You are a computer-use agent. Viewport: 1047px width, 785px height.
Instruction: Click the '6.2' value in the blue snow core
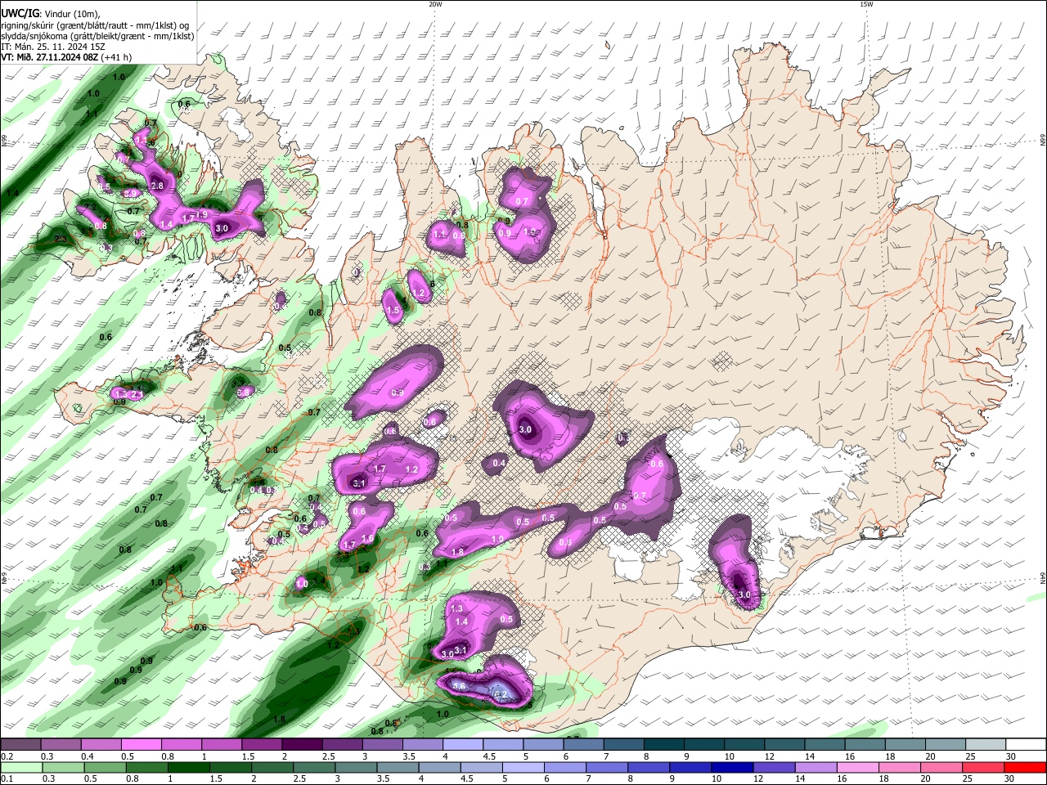[501, 695]
